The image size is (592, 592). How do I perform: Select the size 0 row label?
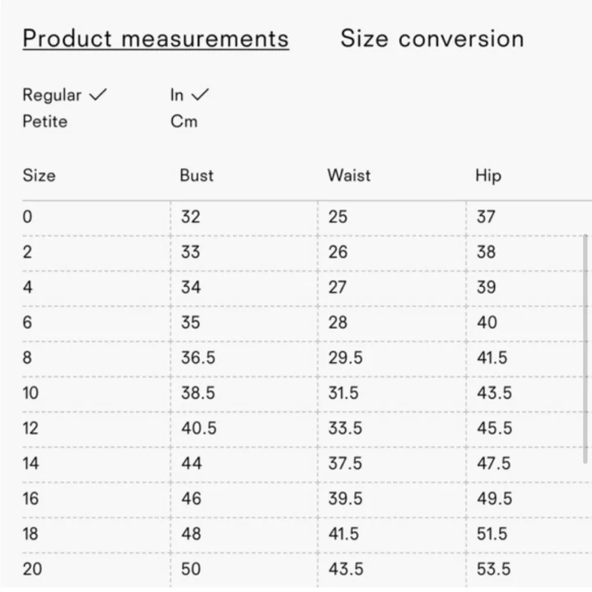click(x=28, y=217)
